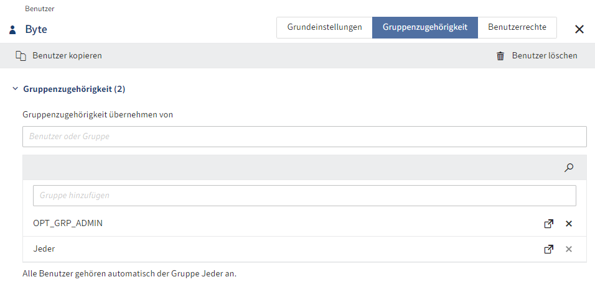Image resolution: width=595 pixels, height=300 pixels.
Task: Focus the Benutzer oder Gruppe field
Action: click(x=304, y=137)
